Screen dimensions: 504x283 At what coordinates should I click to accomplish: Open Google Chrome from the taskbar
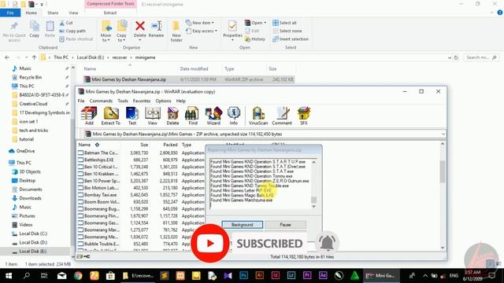coord(78,275)
